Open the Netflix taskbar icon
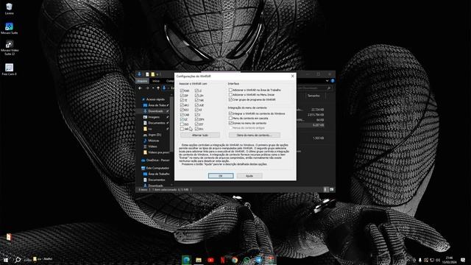 click(222, 260)
